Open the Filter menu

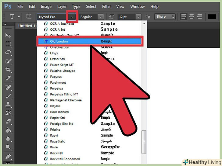[106, 6]
